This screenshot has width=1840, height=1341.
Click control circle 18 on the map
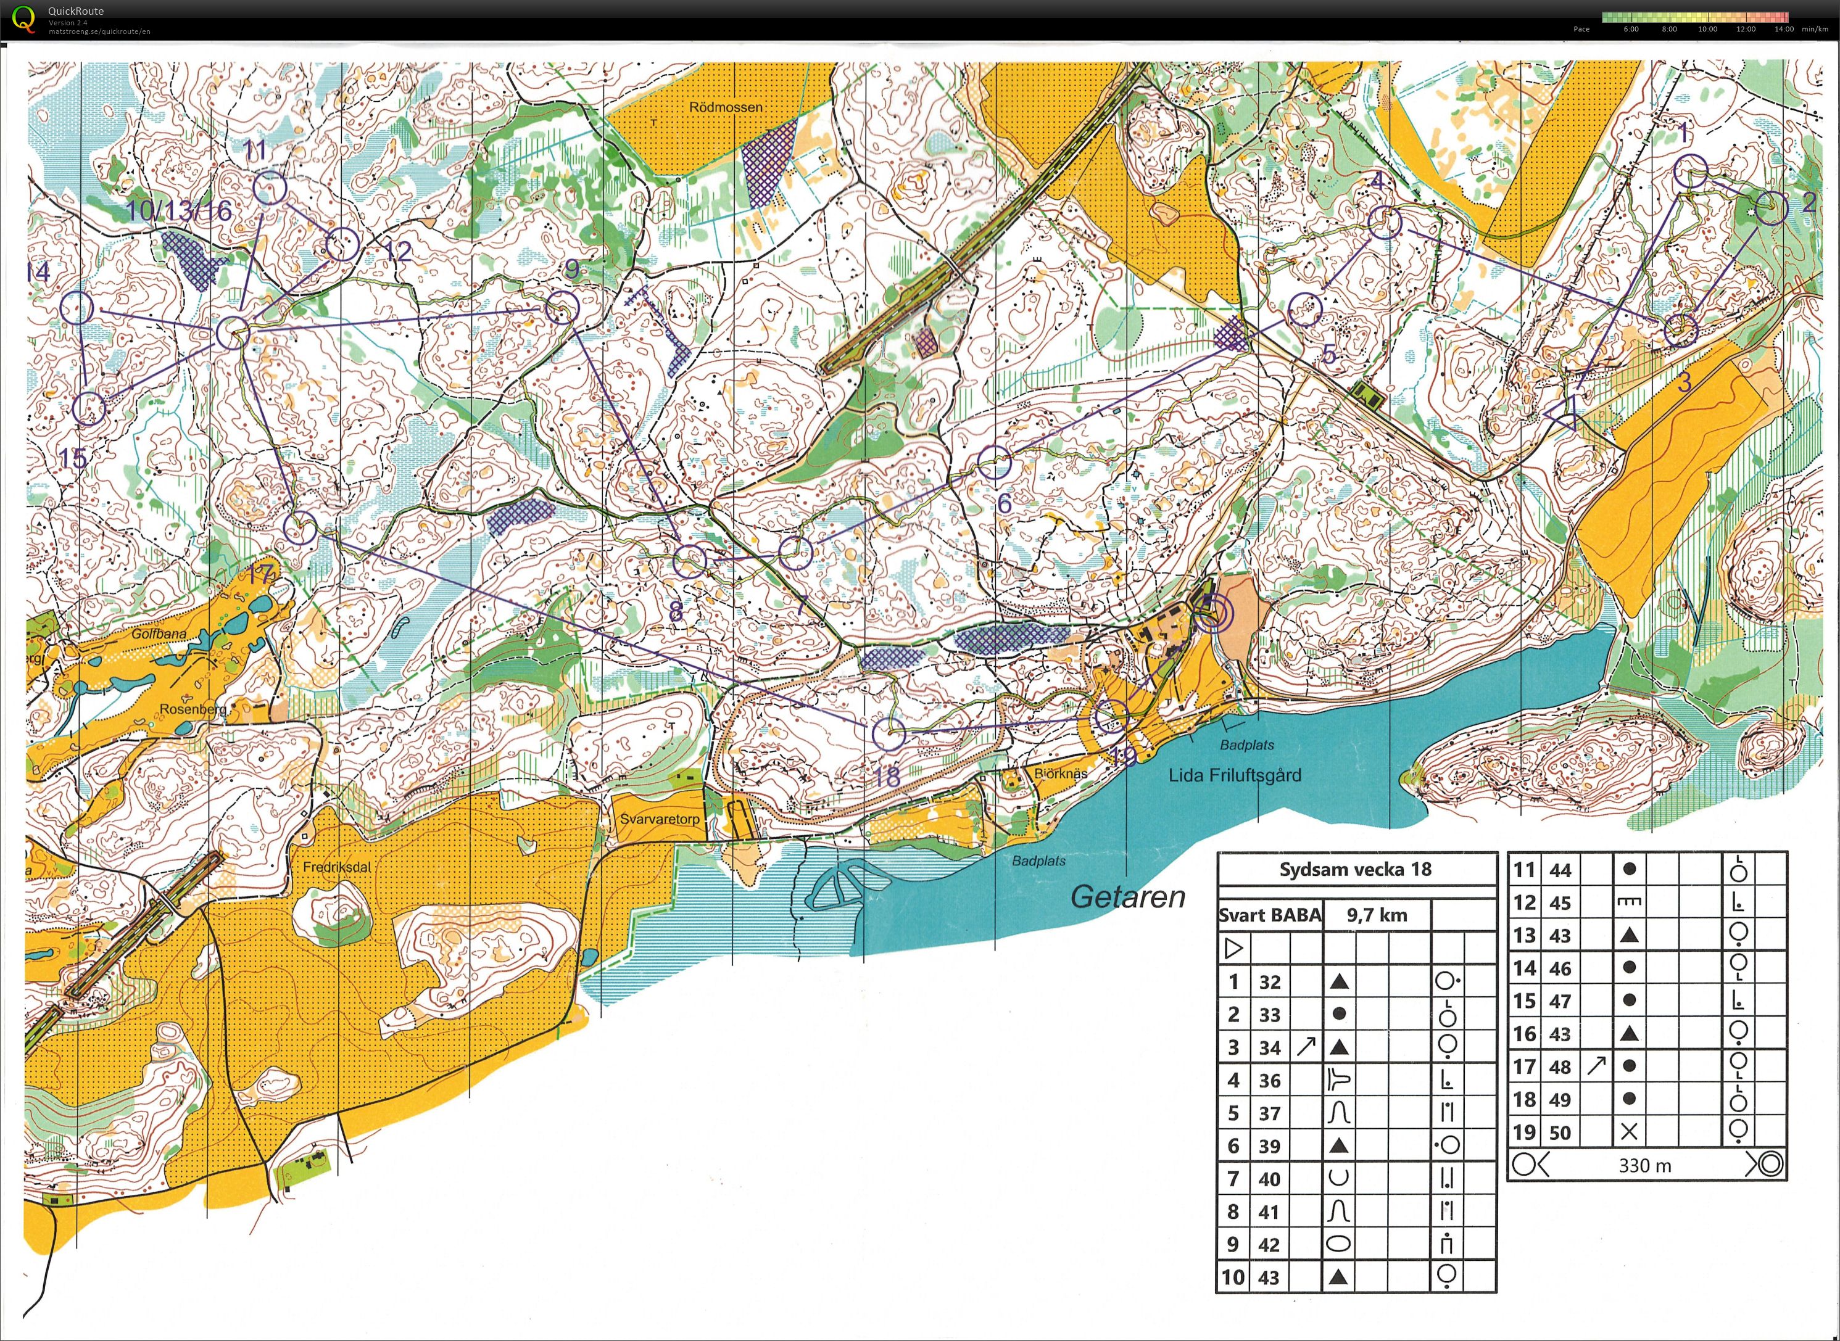[889, 733]
